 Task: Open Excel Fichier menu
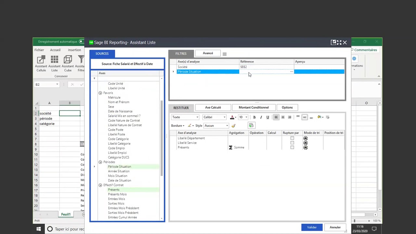click(x=39, y=50)
